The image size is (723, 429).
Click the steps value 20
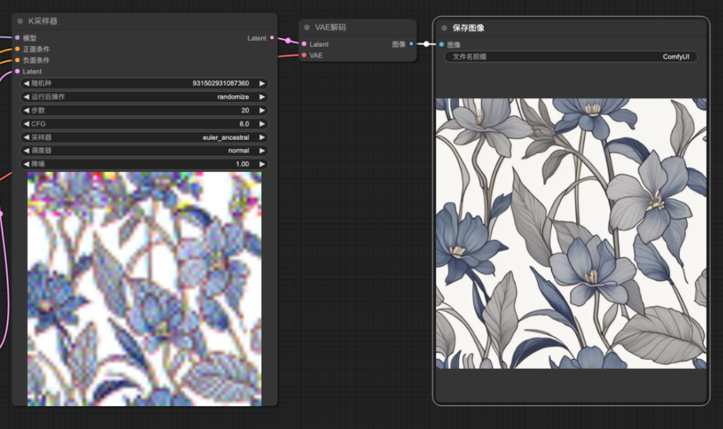click(x=245, y=110)
